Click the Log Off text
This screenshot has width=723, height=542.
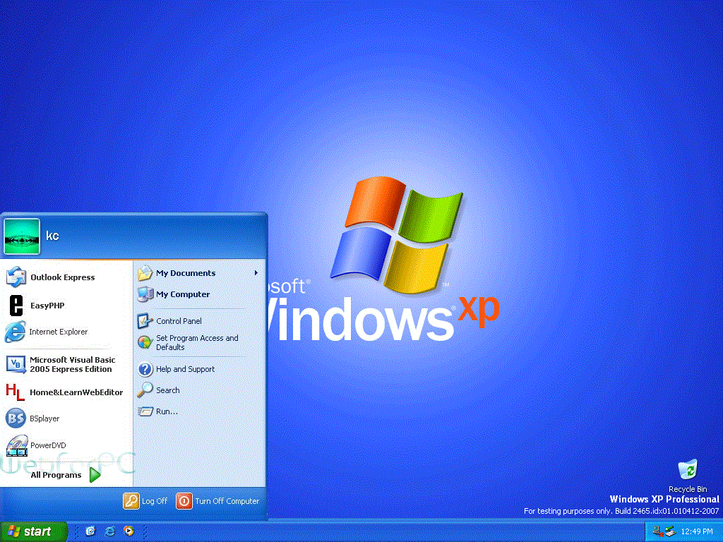coord(155,501)
